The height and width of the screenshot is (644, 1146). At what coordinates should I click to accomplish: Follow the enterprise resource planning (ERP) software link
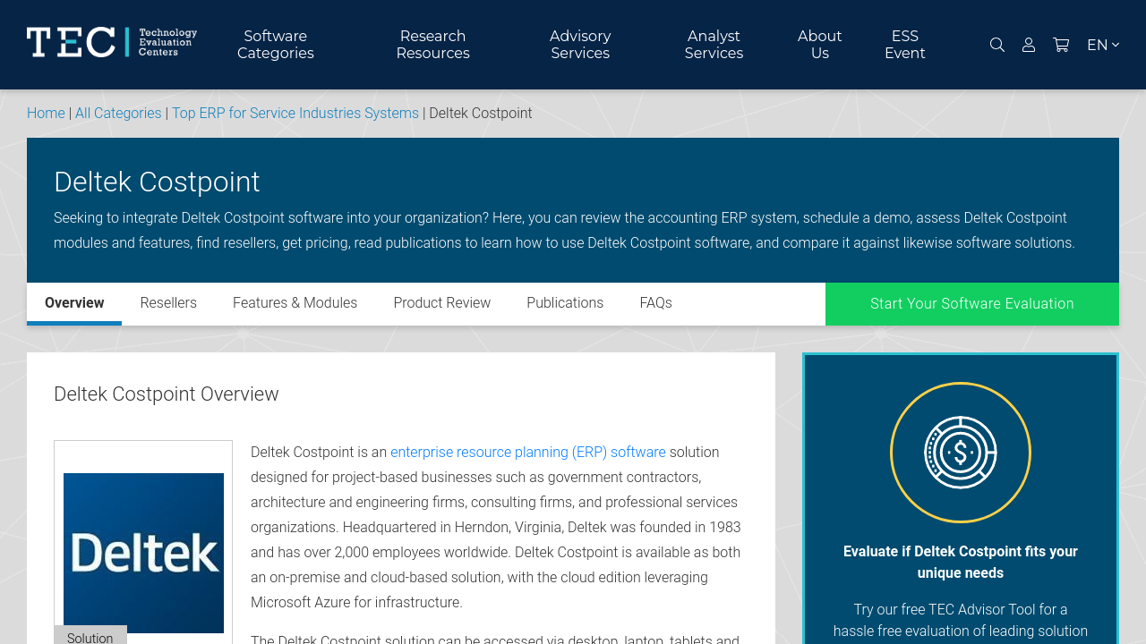(x=527, y=453)
